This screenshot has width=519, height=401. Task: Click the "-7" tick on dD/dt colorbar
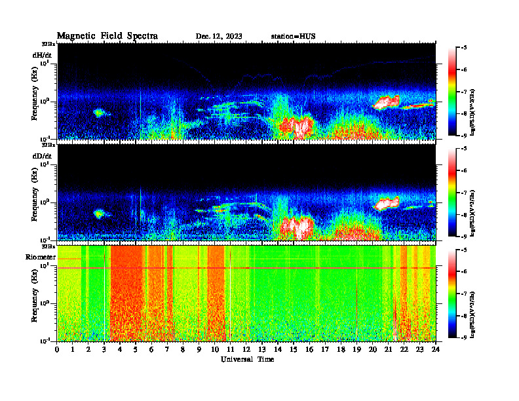click(x=464, y=193)
